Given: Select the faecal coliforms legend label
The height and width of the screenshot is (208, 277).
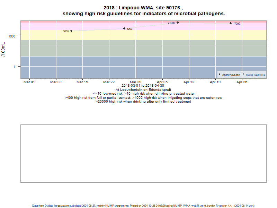Looking at the screenshot, I should (x=256, y=75).
